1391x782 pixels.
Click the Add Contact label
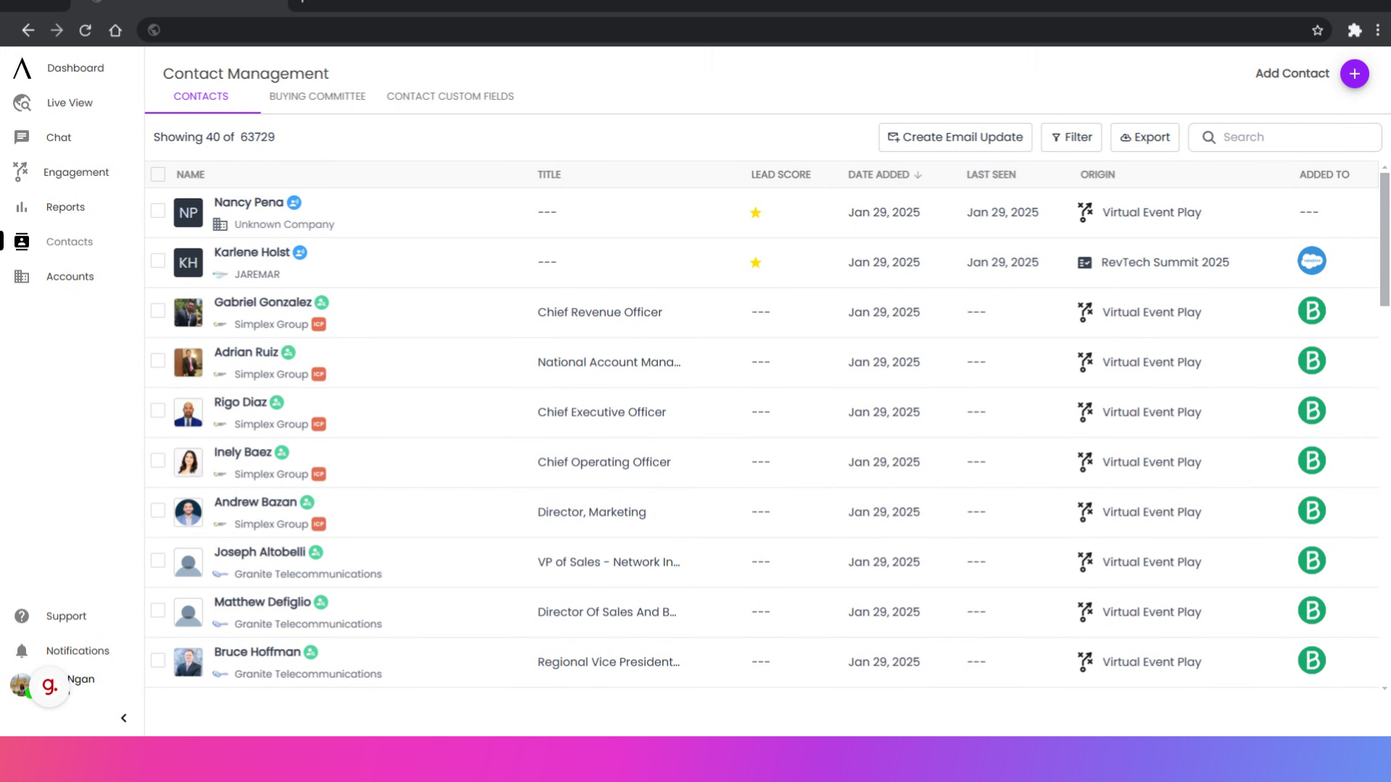tap(1292, 74)
